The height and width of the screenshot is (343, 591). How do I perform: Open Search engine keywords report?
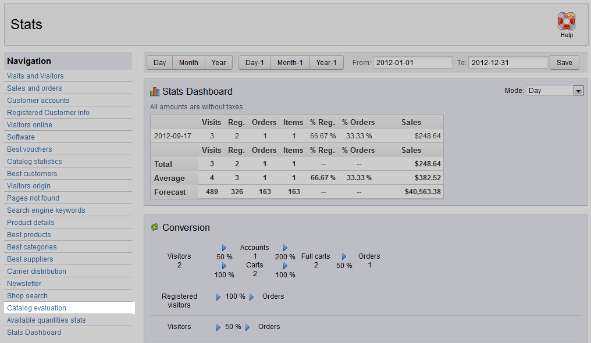pos(46,210)
